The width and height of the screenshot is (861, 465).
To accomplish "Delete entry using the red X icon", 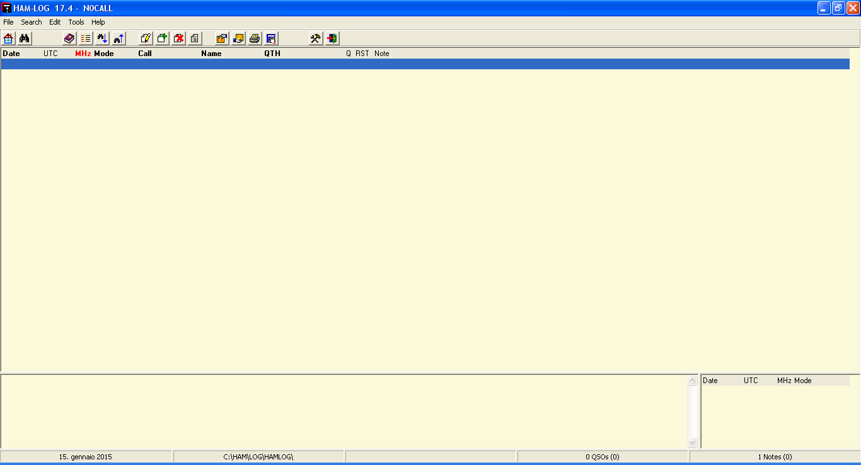I will [x=178, y=38].
